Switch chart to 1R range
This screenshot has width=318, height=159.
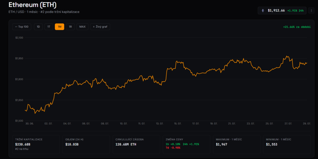(70, 27)
